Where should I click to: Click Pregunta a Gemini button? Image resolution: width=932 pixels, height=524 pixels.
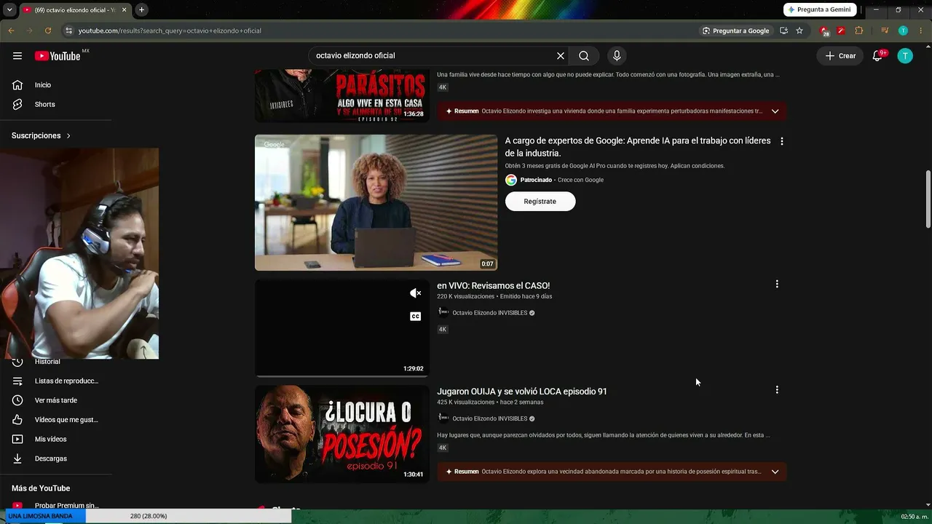[820, 9]
